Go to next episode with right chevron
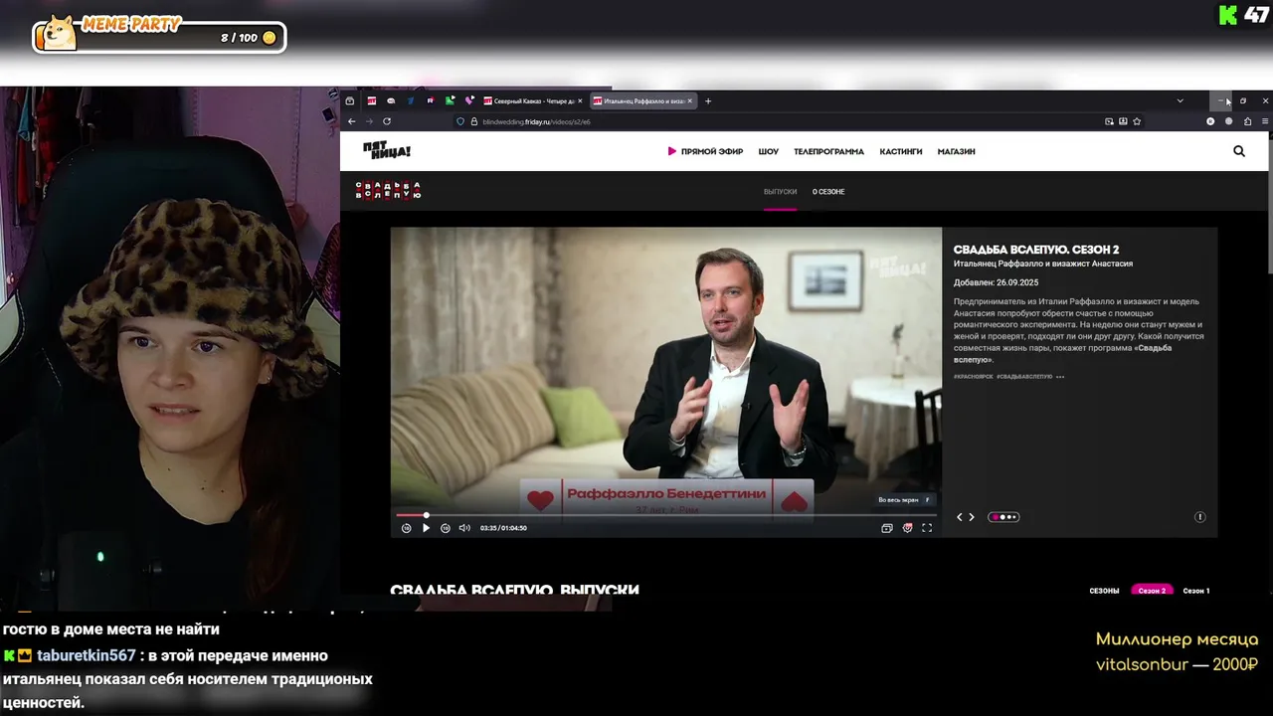This screenshot has width=1273, height=716. pyautogui.click(x=972, y=517)
